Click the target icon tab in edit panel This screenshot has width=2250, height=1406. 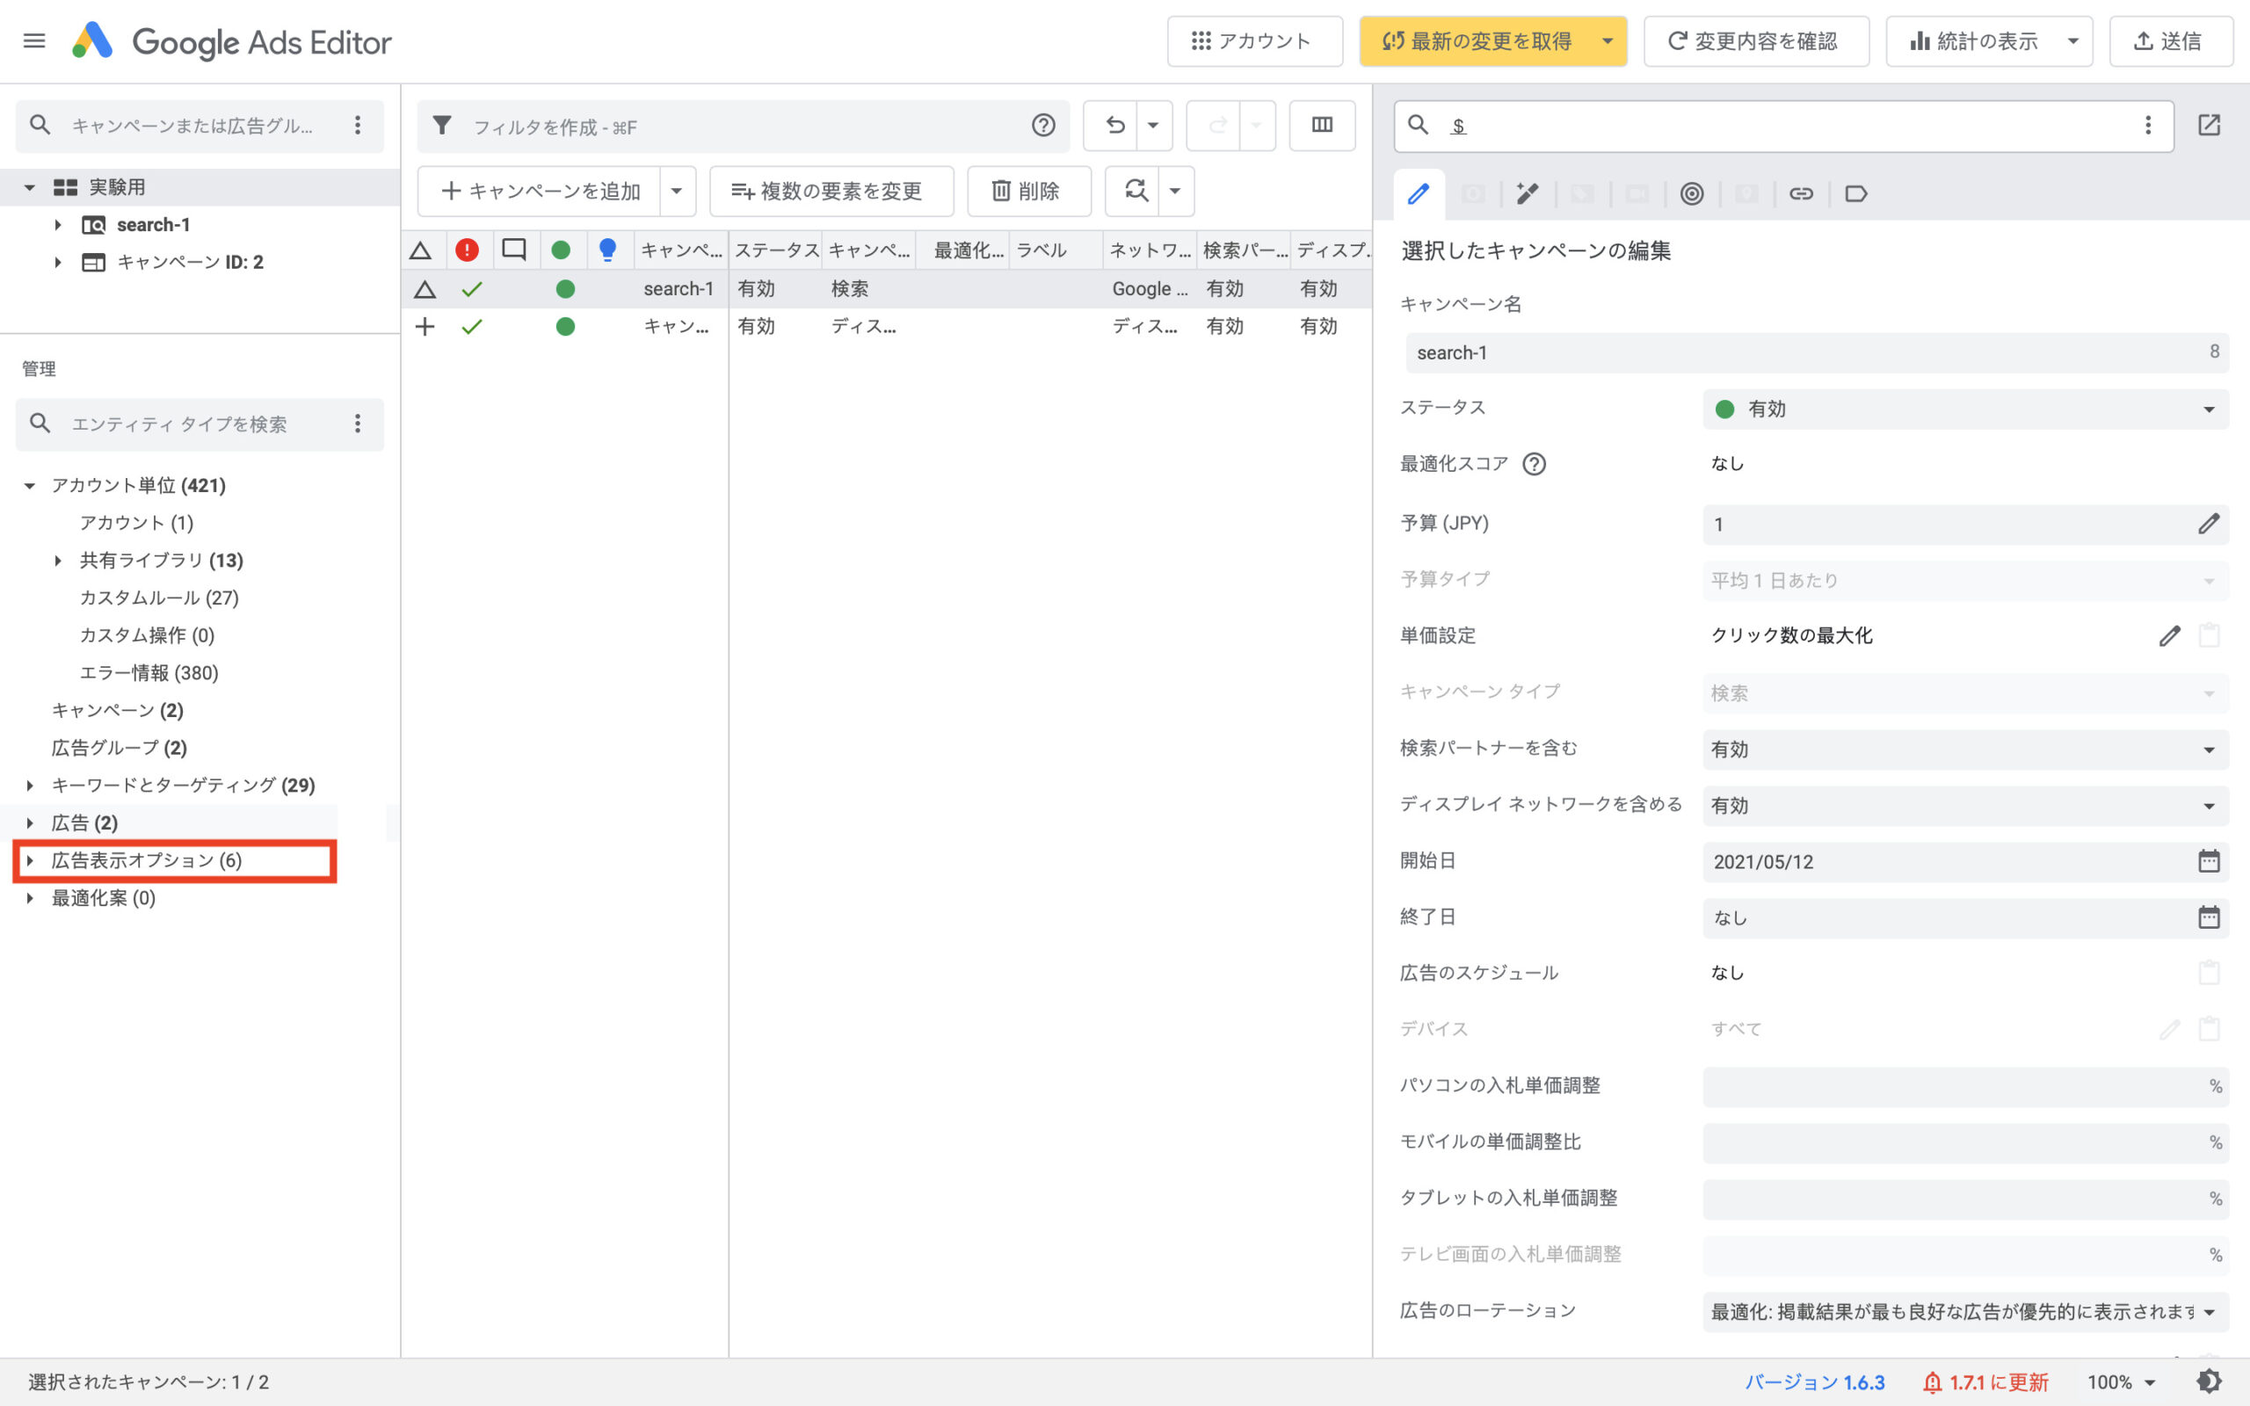point(1691,193)
